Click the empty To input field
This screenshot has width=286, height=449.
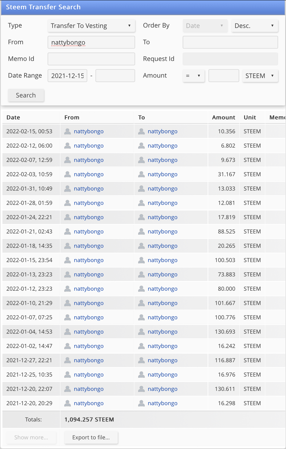[230, 43]
